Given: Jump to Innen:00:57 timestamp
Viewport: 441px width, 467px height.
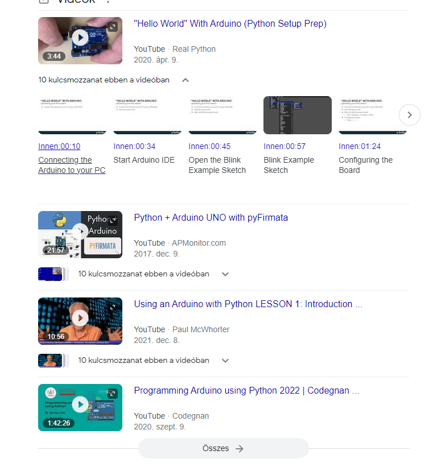Looking at the screenshot, I should point(285,146).
